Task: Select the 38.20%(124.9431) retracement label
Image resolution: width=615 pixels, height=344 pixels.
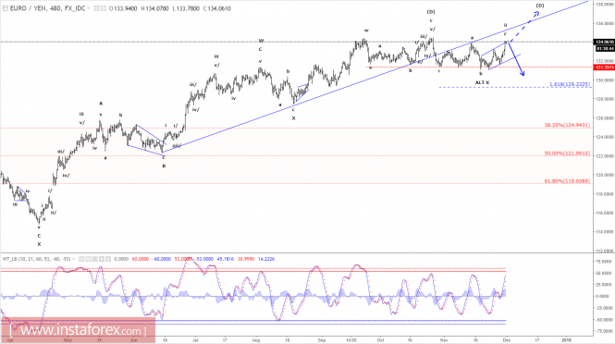Action: (x=567, y=125)
